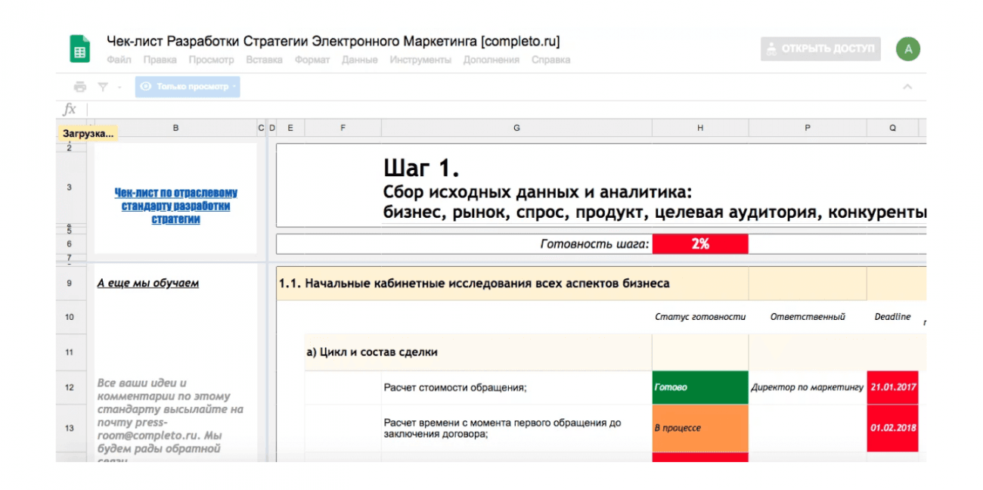Open the Чек-лист по отраслевому стандарту link
This screenshot has height=490, width=983.
(175, 206)
